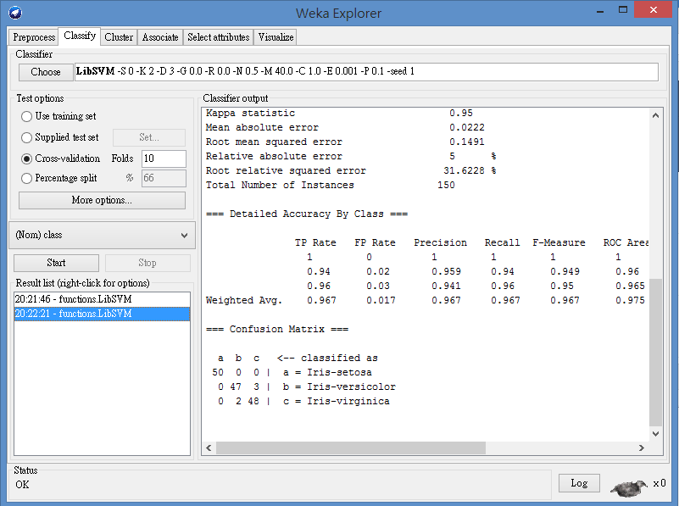This screenshot has width=679, height=506.
Task: Click the Iris-setosa matrix row
Action: 292,372
